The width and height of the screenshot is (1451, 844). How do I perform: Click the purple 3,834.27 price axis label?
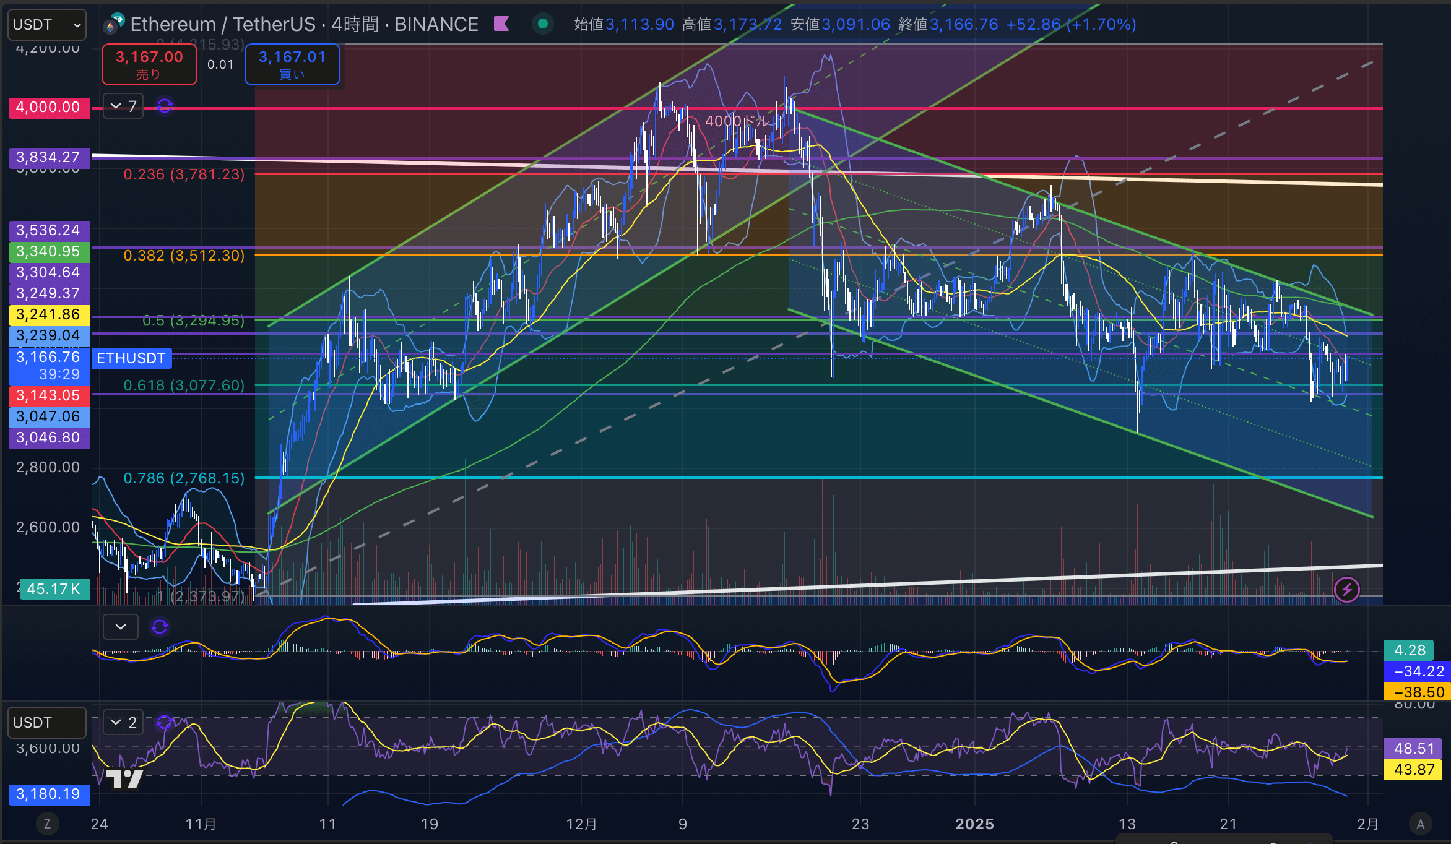click(48, 158)
